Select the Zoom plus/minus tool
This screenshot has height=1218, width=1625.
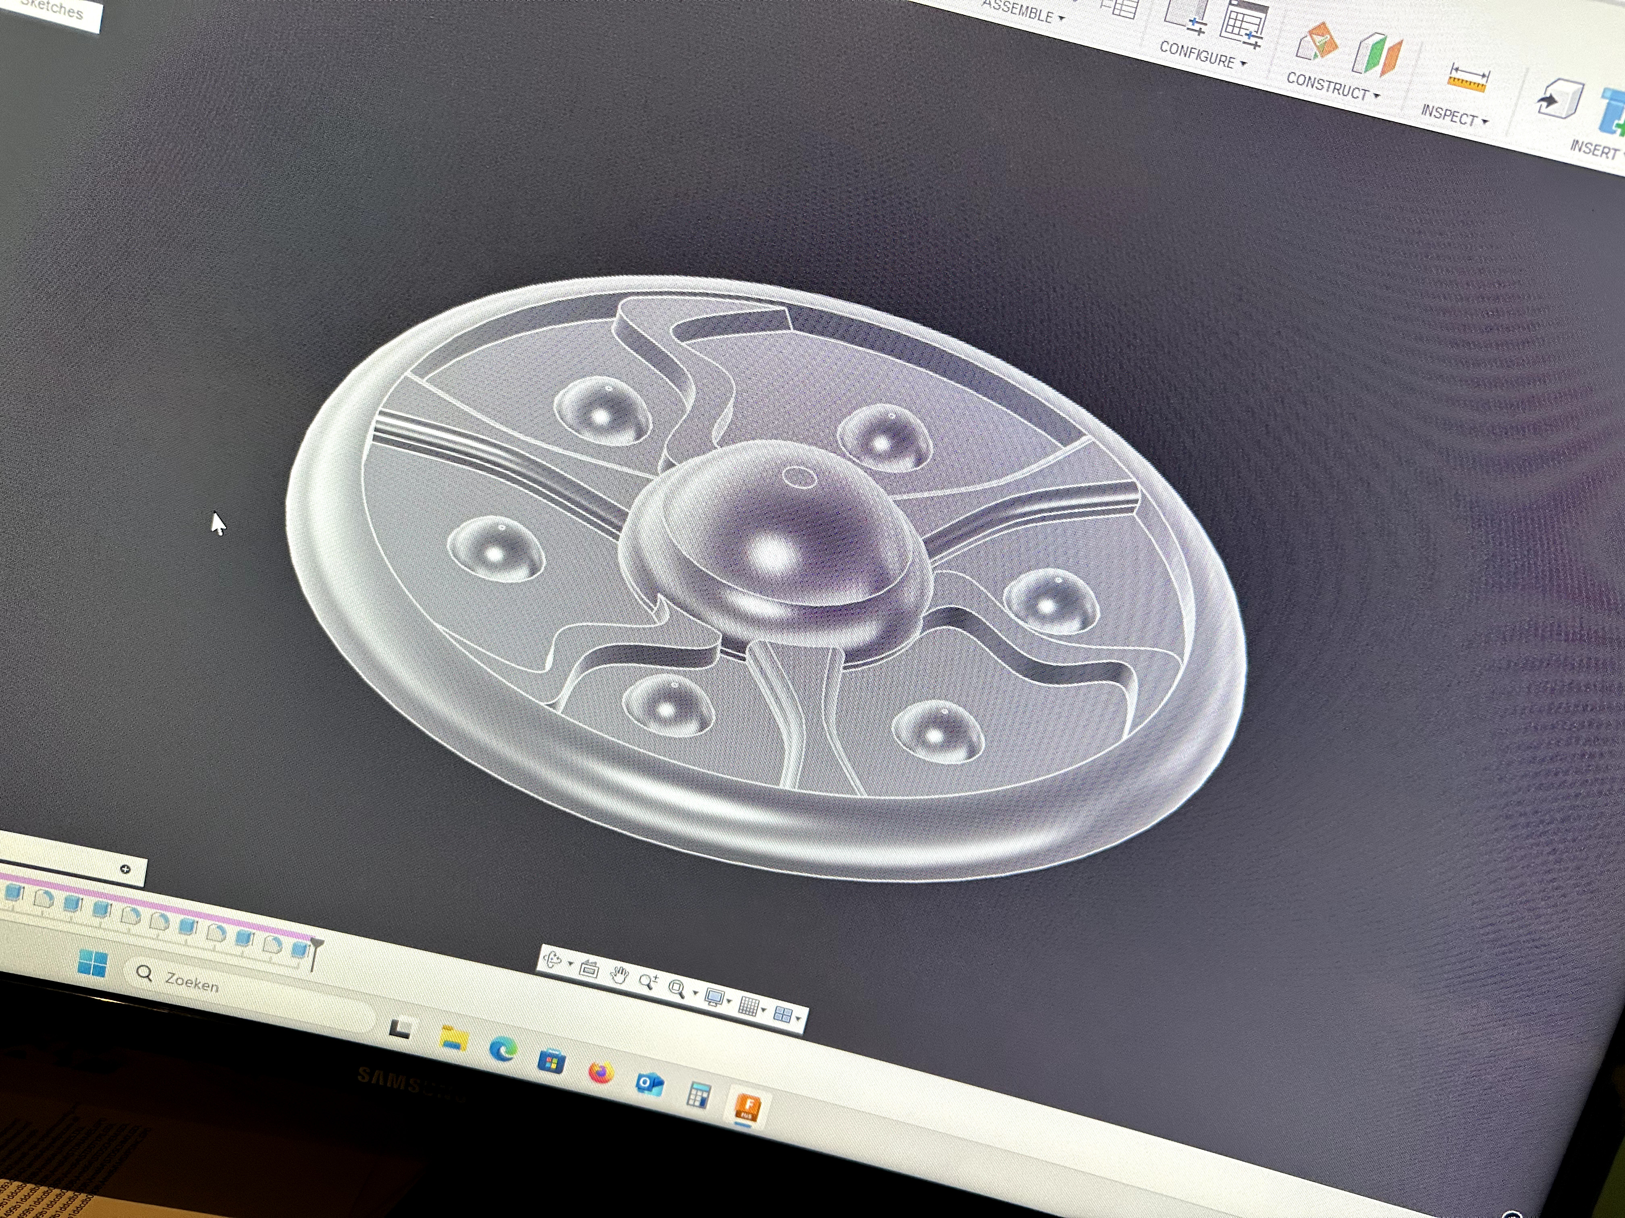648,982
